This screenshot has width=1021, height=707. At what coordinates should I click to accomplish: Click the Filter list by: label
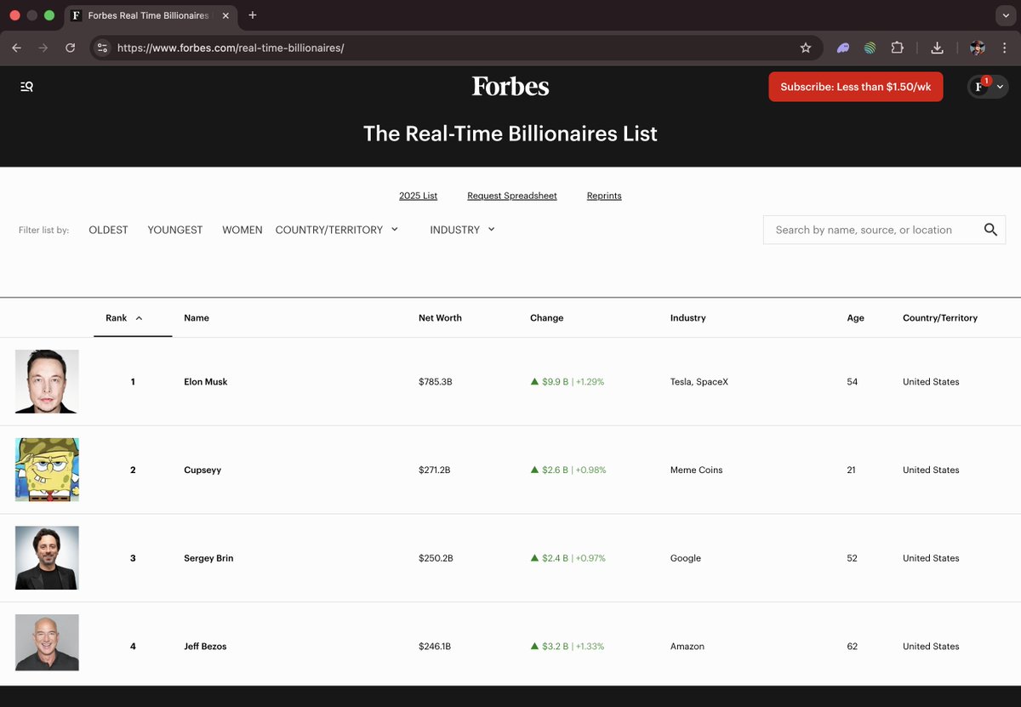(x=44, y=230)
